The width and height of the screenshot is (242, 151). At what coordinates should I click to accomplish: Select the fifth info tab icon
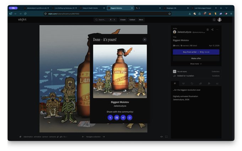coord(209,84)
